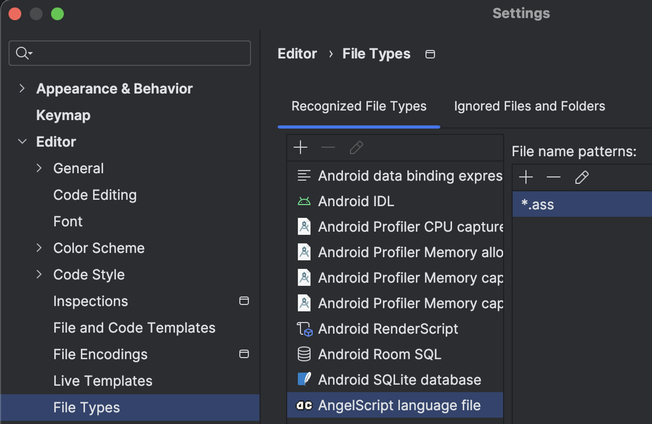The height and width of the screenshot is (424, 652).
Task: Click the AngelScript language file icon
Action: coord(304,405)
